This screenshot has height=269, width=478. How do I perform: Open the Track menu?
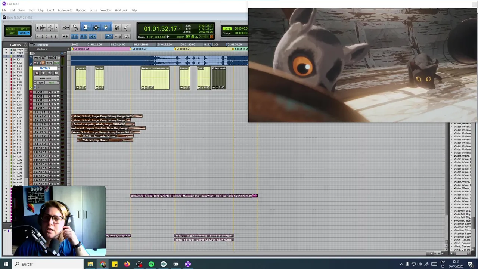[31, 10]
